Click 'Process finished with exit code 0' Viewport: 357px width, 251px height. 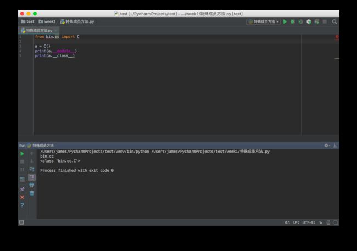pos(77,170)
